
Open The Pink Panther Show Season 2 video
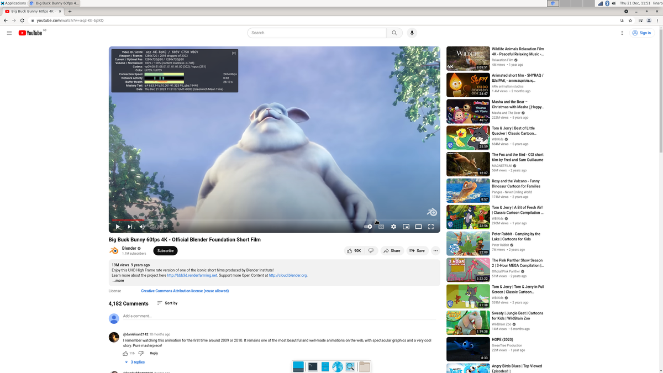click(x=468, y=270)
